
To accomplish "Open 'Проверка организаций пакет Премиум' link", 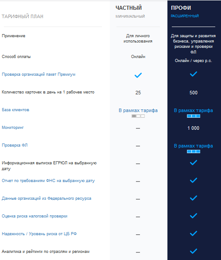I will pos(39,74).
